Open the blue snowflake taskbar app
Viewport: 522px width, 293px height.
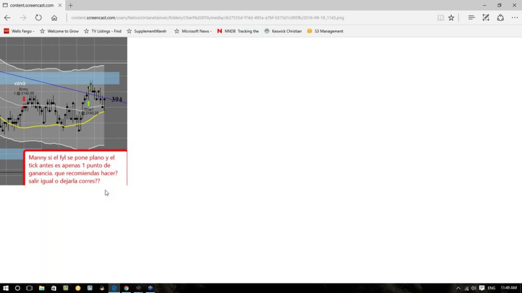coord(150,288)
